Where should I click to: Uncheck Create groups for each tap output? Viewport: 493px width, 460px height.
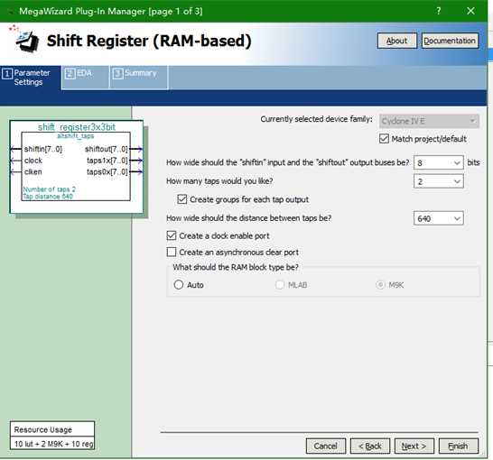pyautogui.click(x=182, y=199)
